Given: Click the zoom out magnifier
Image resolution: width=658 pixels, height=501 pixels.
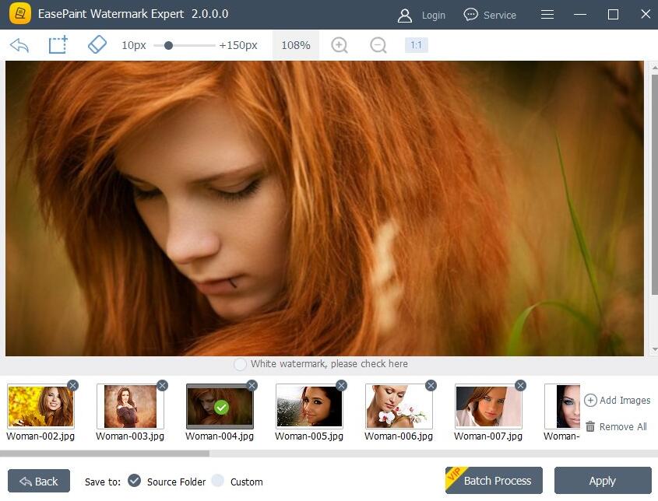Looking at the screenshot, I should point(378,45).
